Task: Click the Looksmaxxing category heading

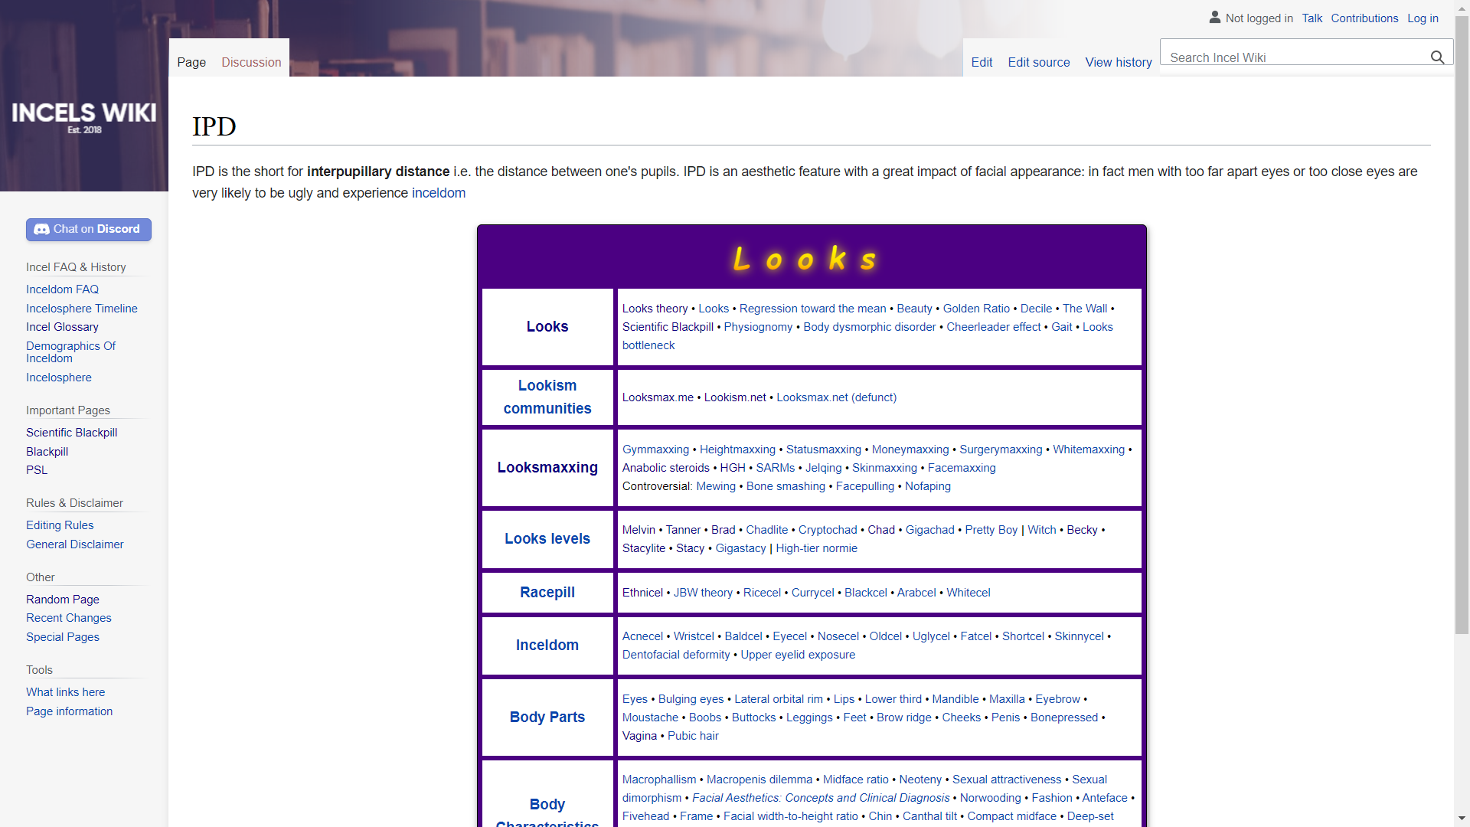Action: click(x=547, y=468)
